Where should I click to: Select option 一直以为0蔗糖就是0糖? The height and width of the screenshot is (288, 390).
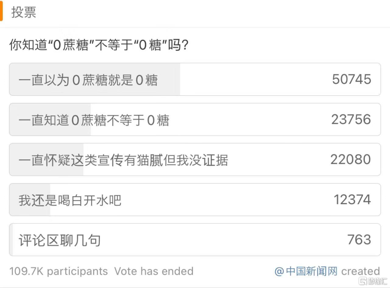click(88, 80)
